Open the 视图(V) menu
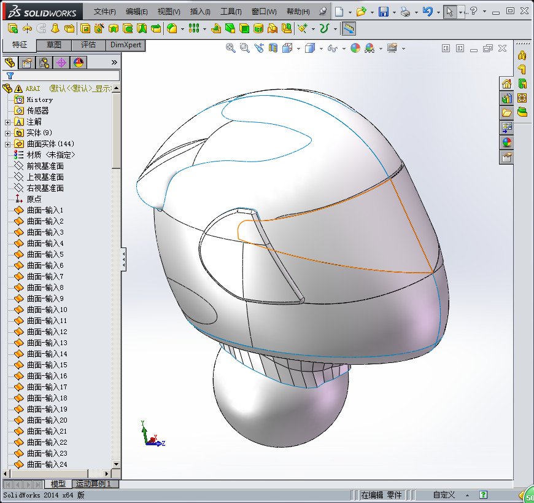Image resolution: width=534 pixels, height=503 pixels. coord(169,12)
